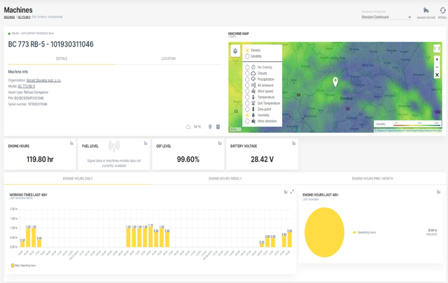This screenshot has width=448, height=283.
Task: Enable the Precipitation overlay
Action: 247,79
